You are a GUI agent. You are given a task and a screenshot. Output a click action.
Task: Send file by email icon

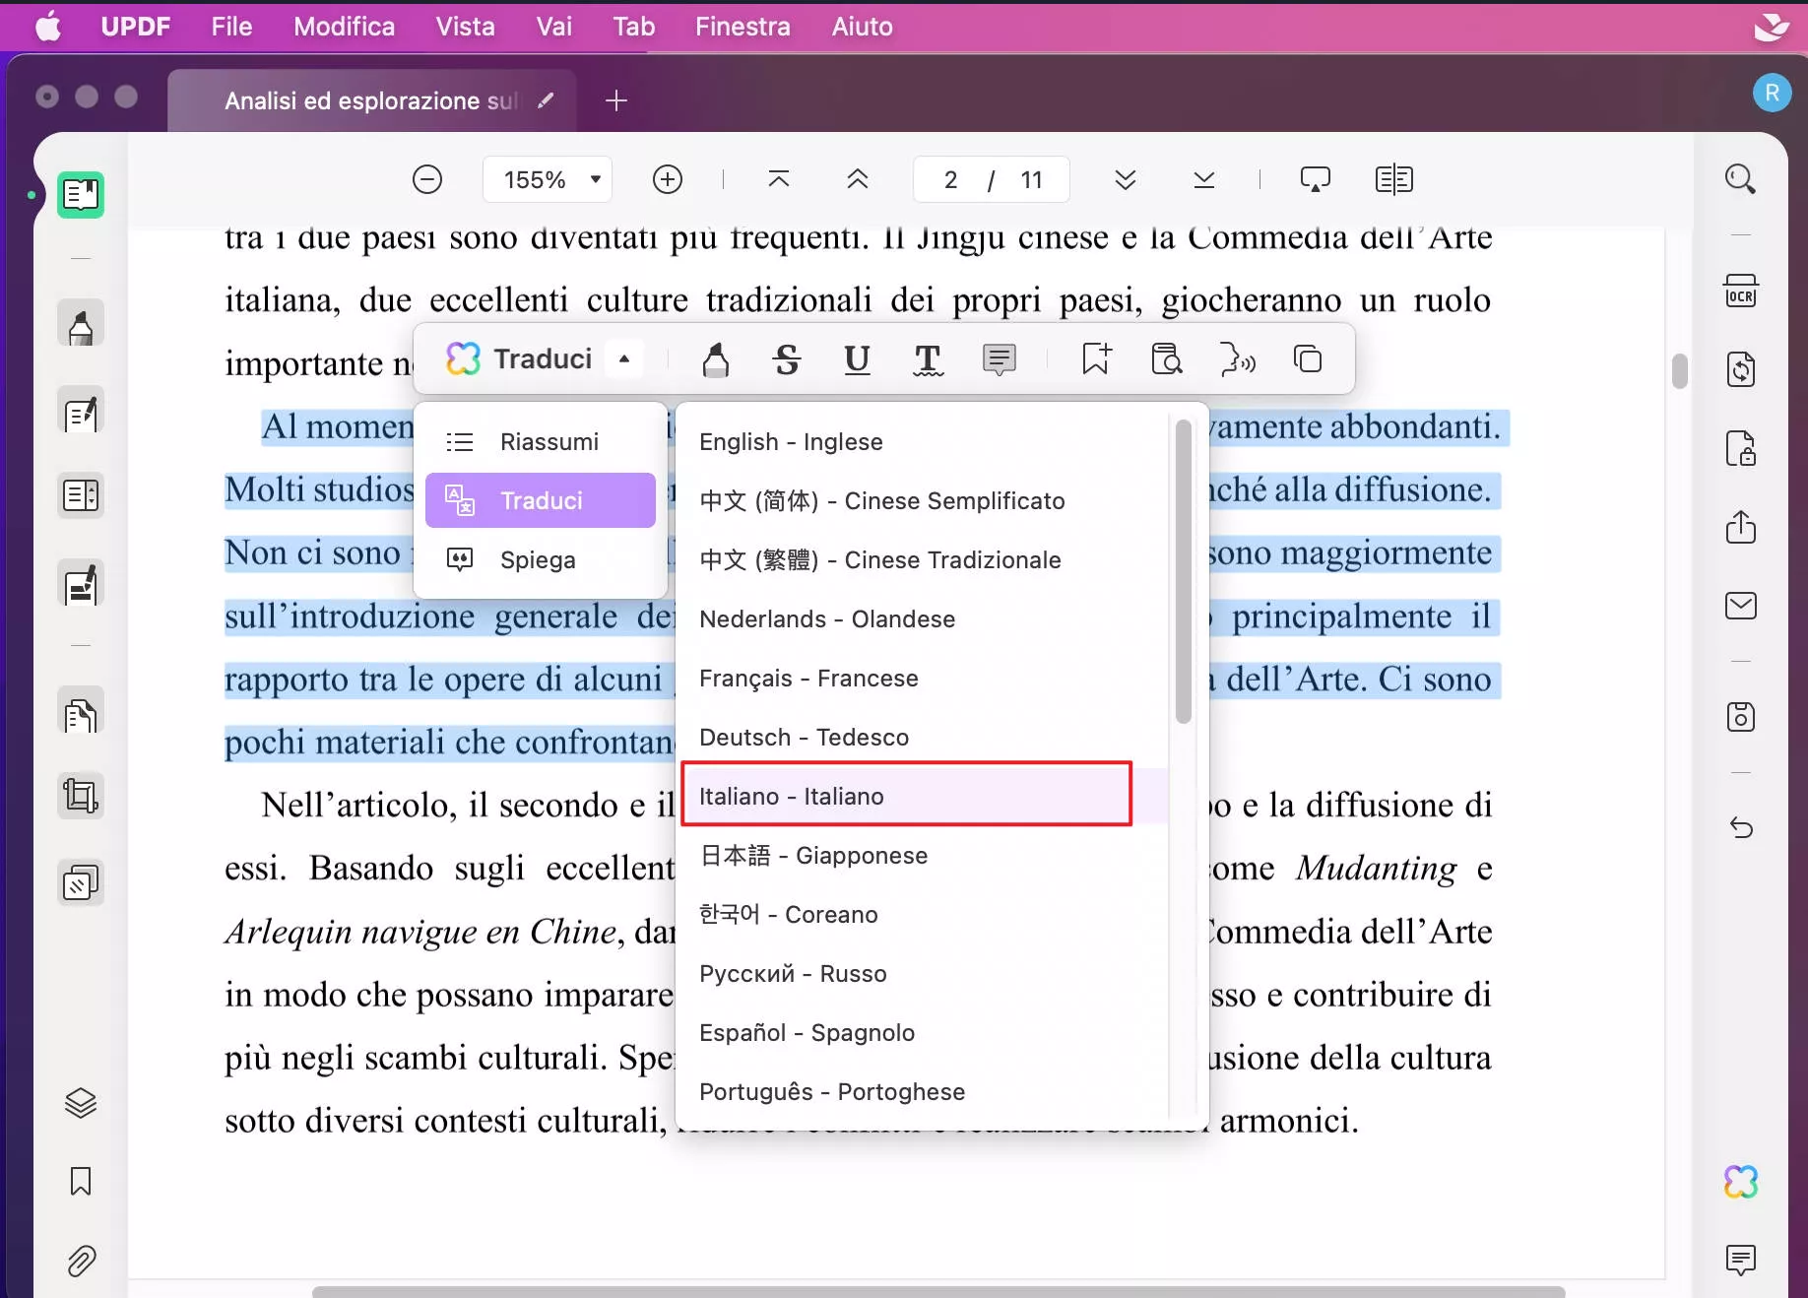click(x=1740, y=606)
